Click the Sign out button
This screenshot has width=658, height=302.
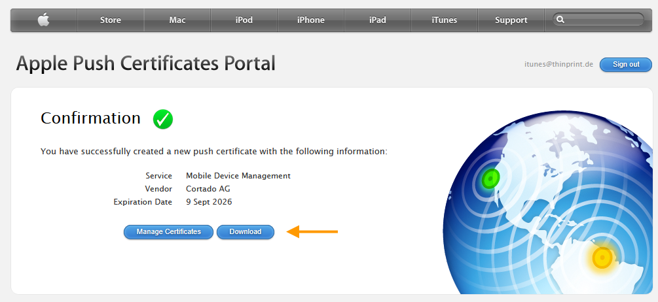[626, 65]
